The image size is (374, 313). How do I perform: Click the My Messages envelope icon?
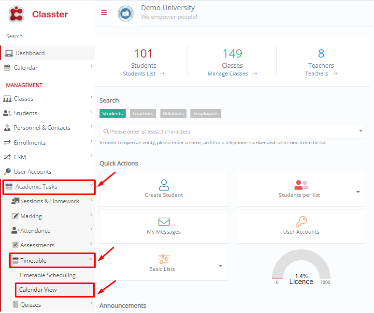(x=164, y=222)
